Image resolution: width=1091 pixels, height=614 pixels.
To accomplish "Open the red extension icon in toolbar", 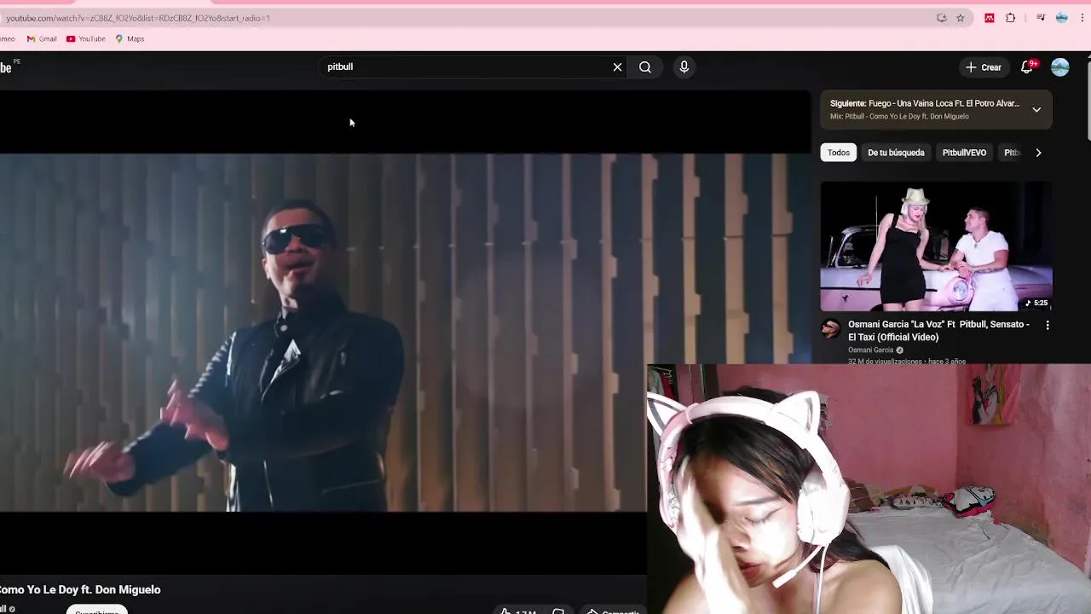I will [990, 18].
